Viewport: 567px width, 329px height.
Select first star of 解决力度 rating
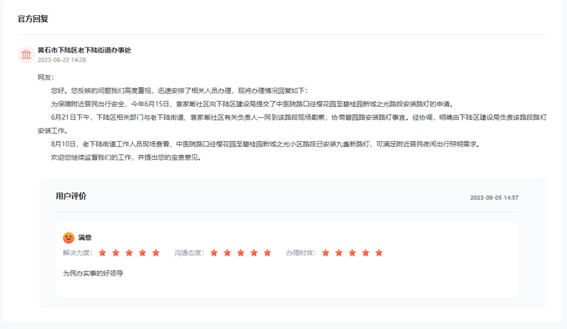pos(102,253)
